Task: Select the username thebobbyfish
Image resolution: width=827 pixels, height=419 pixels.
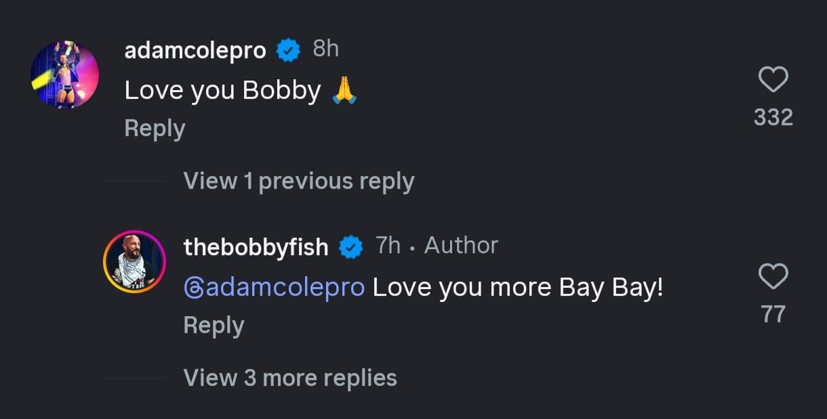Action: 255,246
